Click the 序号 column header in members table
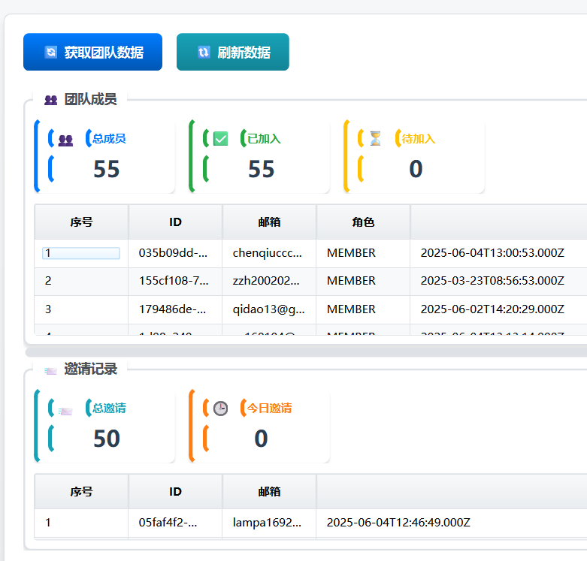Image resolution: width=587 pixels, height=561 pixels. click(x=81, y=222)
